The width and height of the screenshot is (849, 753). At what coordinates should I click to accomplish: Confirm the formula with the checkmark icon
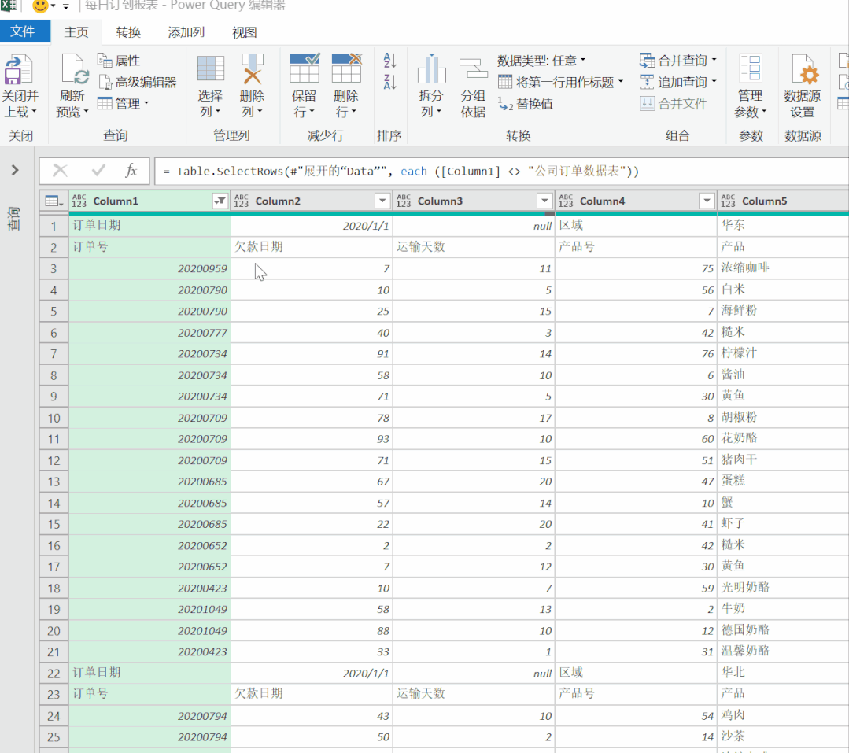point(98,171)
